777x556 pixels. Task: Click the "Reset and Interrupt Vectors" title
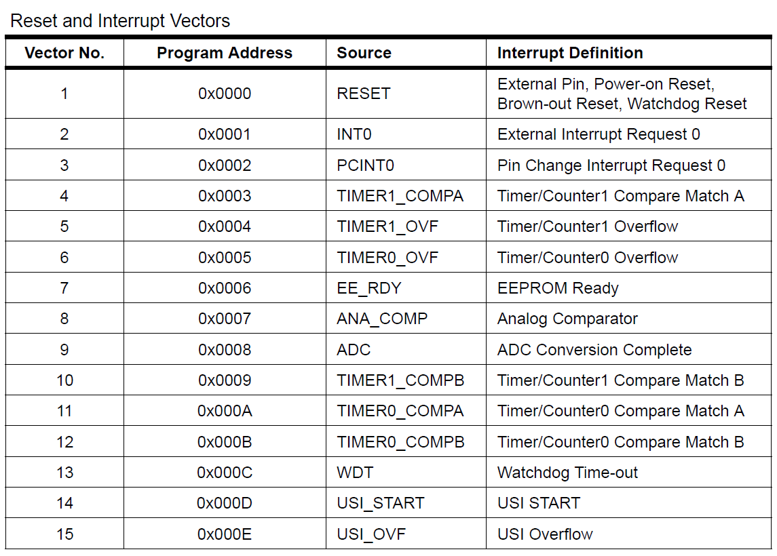(x=120, y=21)
